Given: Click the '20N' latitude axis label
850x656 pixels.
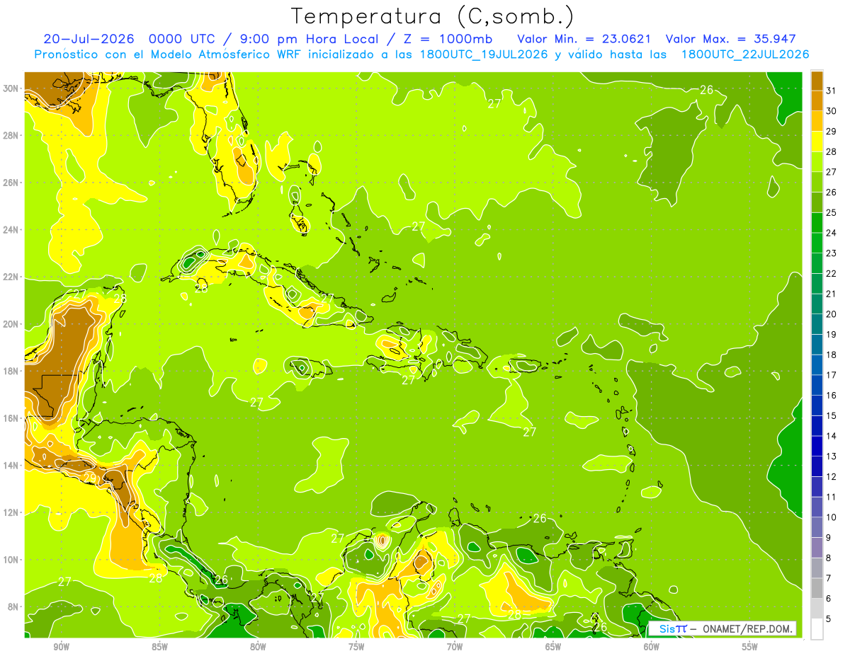Looking at the screenshot, I should point(11,323).
